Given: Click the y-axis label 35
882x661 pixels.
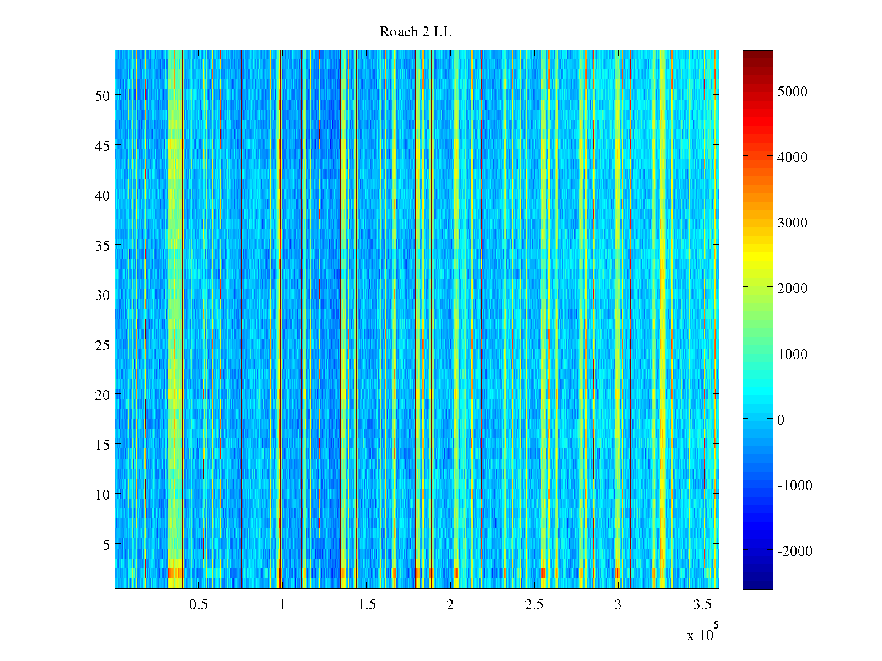Looking at the screenshot, I should point(103,245).
